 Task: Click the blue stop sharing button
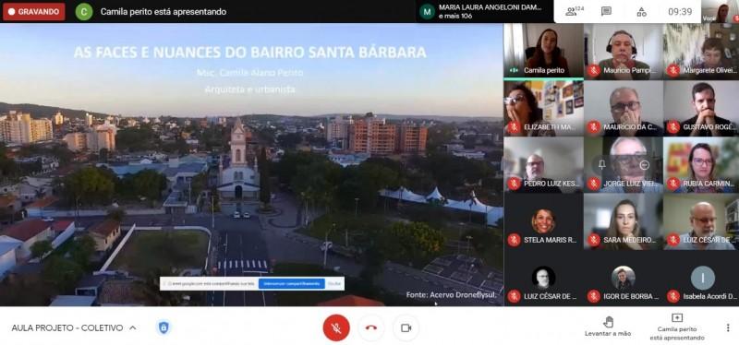[x=292, y=284]
